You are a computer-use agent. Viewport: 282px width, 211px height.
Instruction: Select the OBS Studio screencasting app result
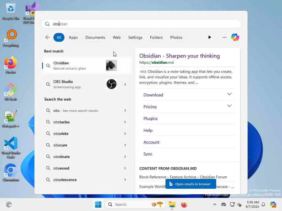click(x=87, y=84)
